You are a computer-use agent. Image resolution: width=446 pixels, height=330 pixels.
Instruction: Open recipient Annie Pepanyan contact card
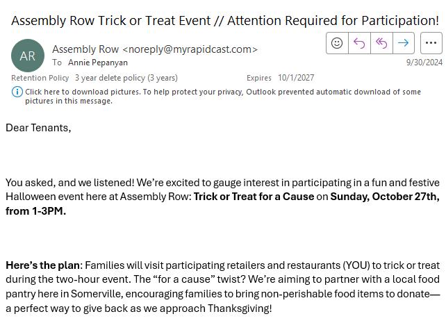98,63
